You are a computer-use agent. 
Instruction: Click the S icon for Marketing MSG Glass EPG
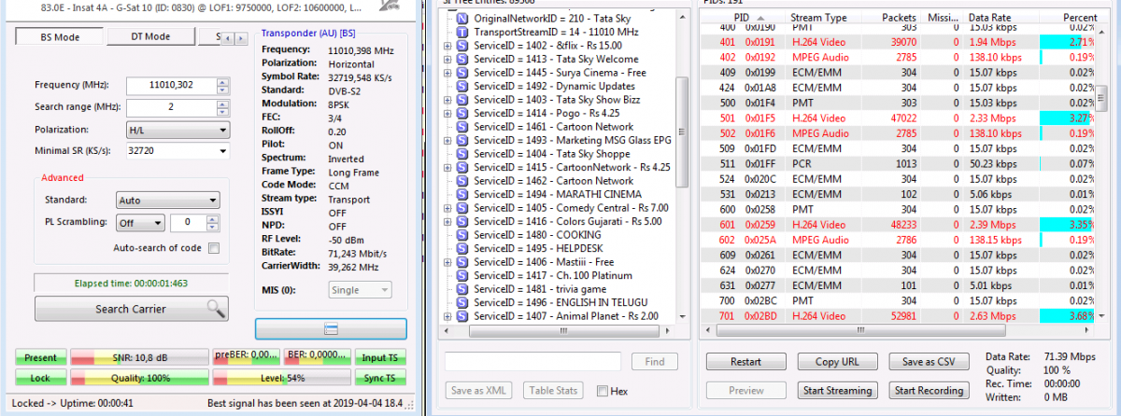tap(461, 140)
